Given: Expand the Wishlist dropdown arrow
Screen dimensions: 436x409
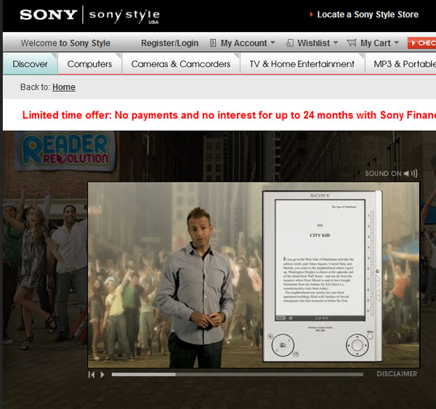Looking at the screenshot, I should (336, 43).
